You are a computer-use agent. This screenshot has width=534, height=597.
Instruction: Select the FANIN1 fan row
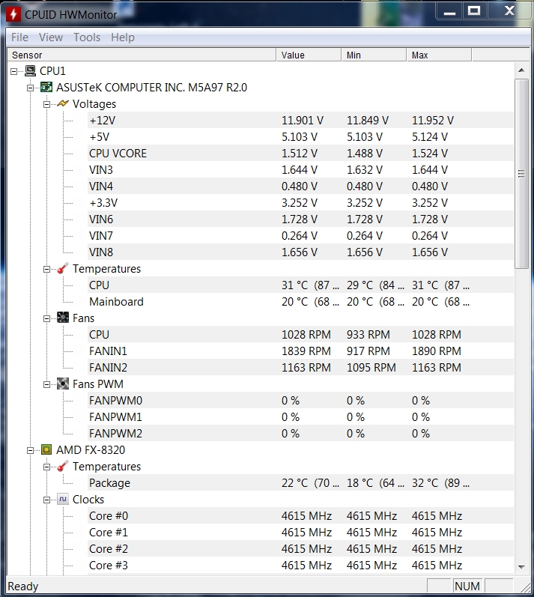(x=300, y=351)
